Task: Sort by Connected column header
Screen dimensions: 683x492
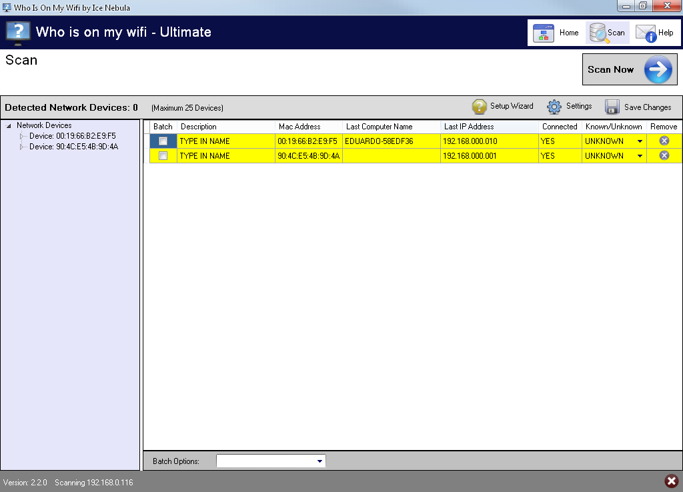Action: click(x=560, y=127)
